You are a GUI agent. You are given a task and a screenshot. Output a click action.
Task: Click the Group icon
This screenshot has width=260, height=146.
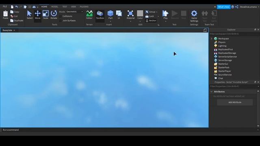(147, 12)
